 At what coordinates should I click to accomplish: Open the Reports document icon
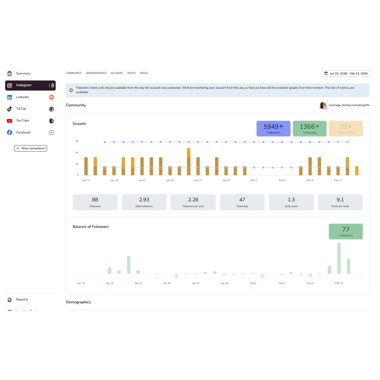click(9, 300)
